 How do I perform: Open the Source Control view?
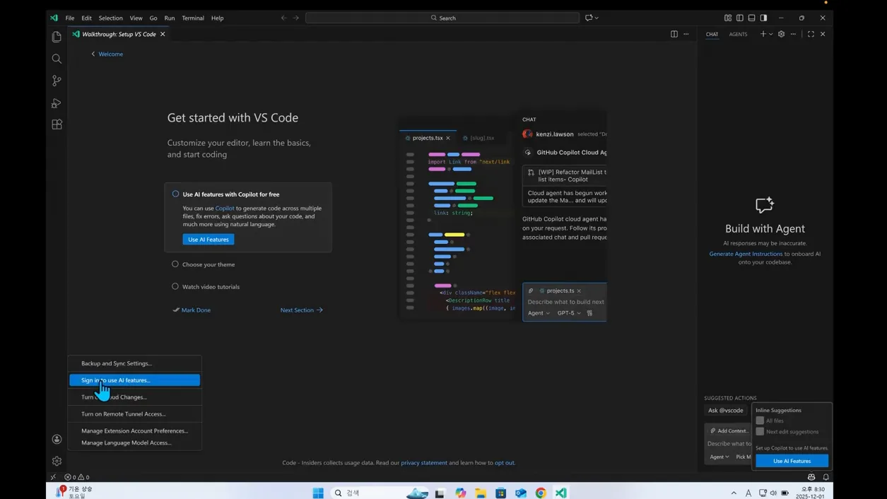[x=57, y=81]
